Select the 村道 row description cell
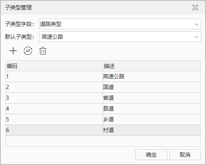The height and width of the screenshot is (165, 206). [152, 130]
